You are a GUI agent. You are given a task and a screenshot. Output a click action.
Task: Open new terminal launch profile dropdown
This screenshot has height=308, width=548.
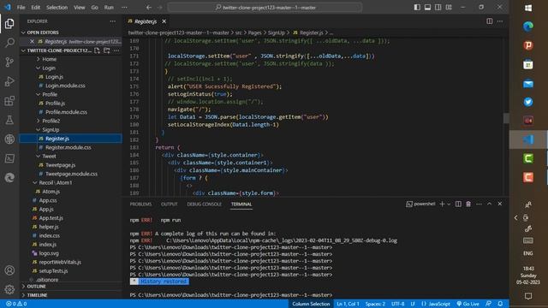[449, 204]
